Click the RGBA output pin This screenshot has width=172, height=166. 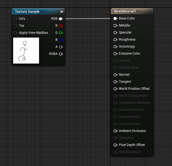click(61, 54)
